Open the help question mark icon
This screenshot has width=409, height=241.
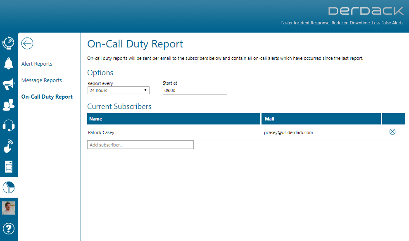(x=9, y=229)
